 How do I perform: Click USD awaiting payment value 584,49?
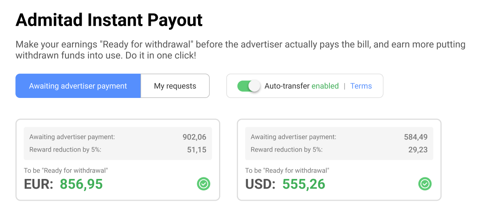click(x=416, y=137)
